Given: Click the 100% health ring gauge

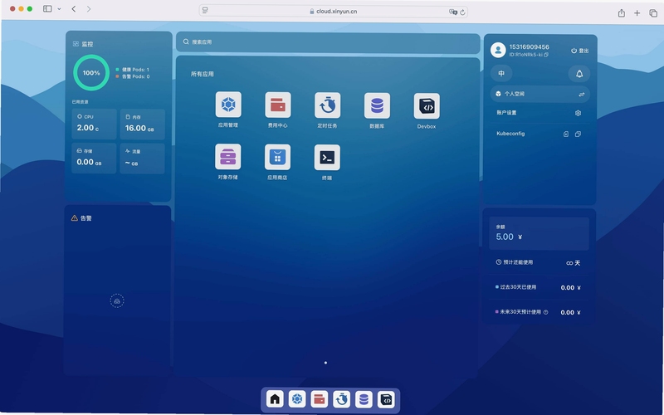Looking at the screenshot, I should 91,73.
